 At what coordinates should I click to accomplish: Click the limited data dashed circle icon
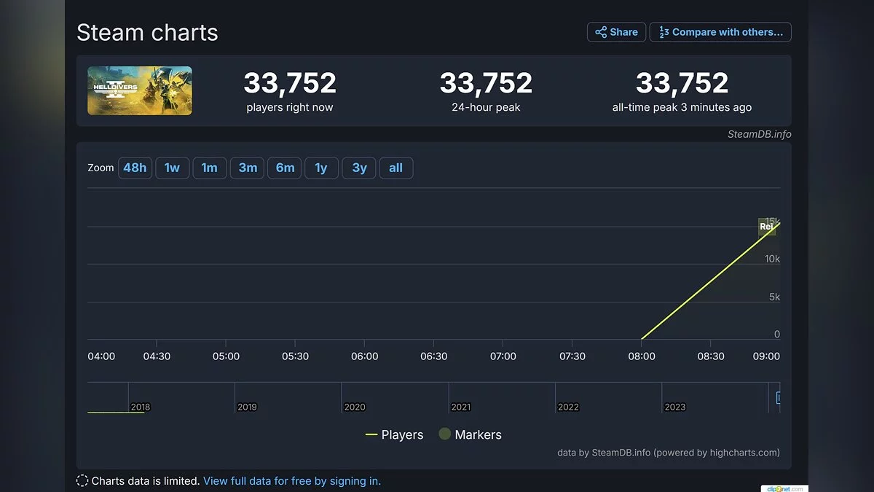[x=82, y=481]
